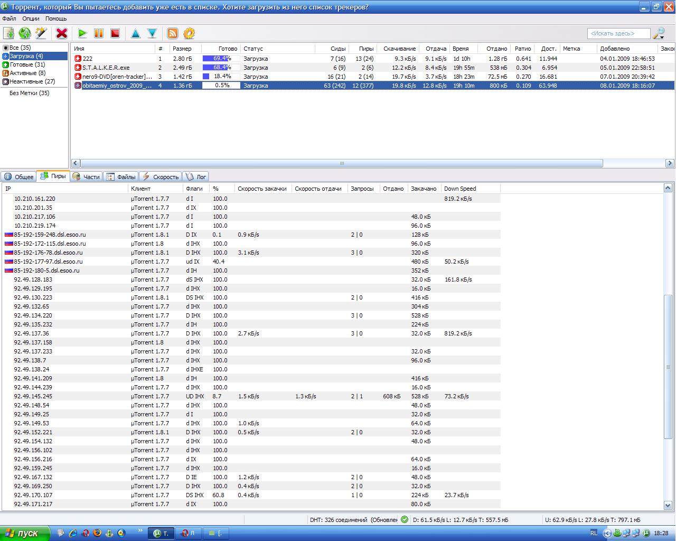The image size is (676, 541).
Task: Click the status icon of S.T.A.L.K.E.R.exe
Action: [78, 68]
